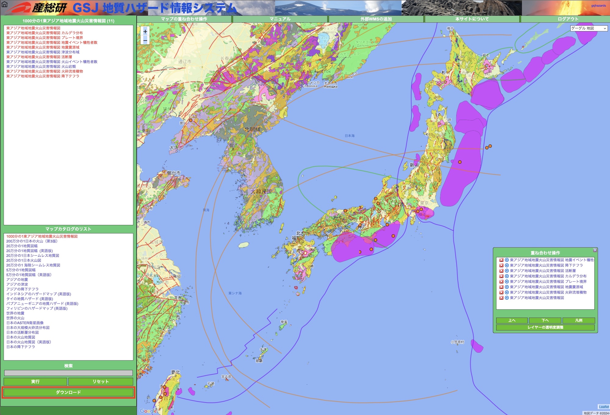610x415 pixels.
Task: Open the Leaflet attribution link
Action: [x=604, y=407]
